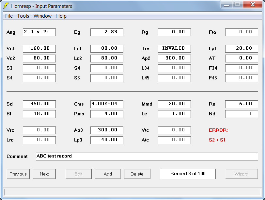
Task: Click the S5 input field
Action: click(107, 78)
